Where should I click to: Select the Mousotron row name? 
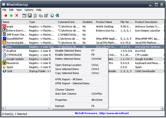13,63
